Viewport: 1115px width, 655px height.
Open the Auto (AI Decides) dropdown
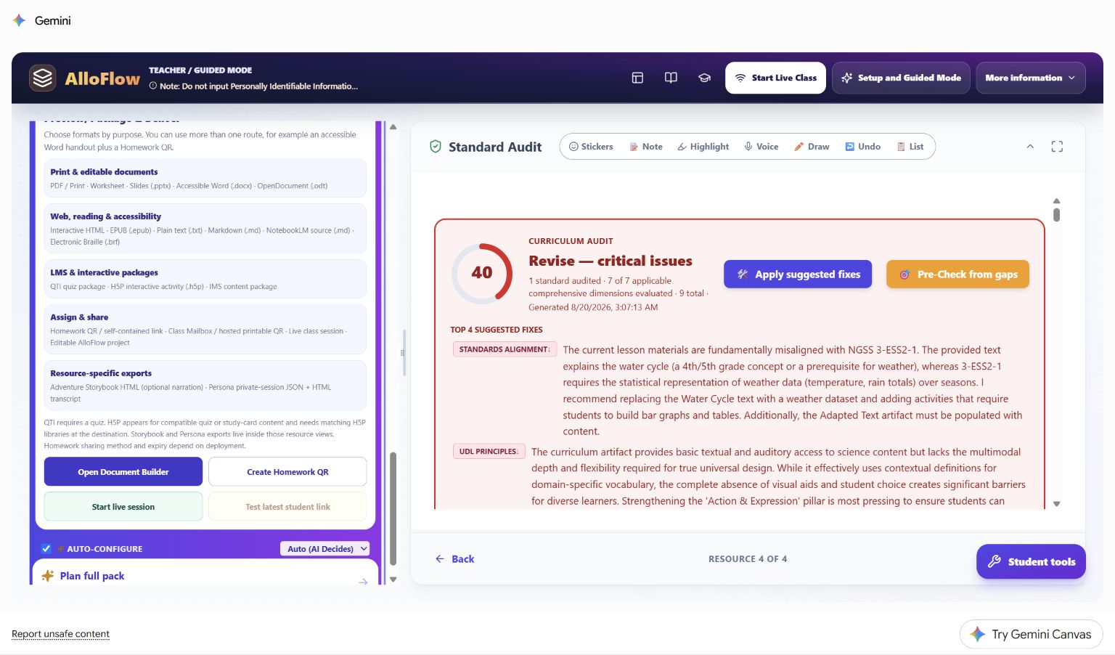click(324, 549)
